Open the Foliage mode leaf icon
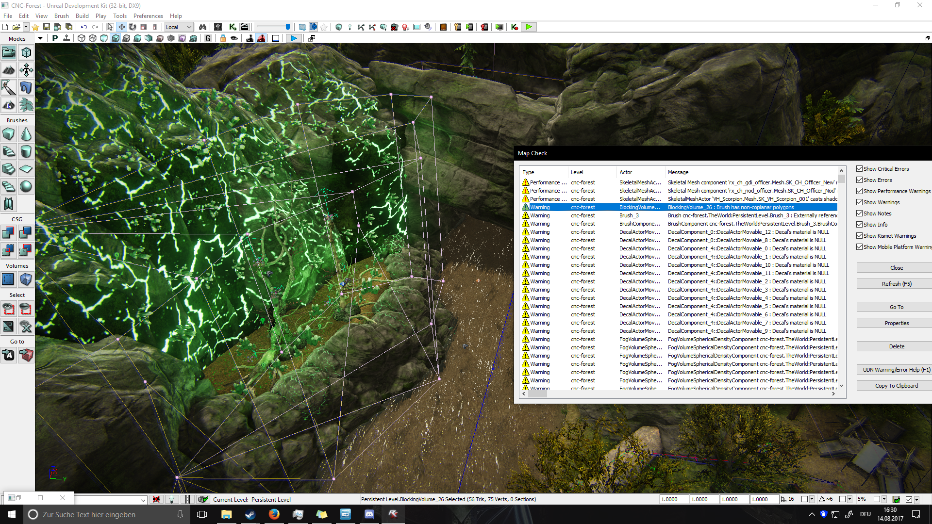Image resolution: width=932 pixels, height=524 pixels. pyautogui.click(x=26, y=105)
